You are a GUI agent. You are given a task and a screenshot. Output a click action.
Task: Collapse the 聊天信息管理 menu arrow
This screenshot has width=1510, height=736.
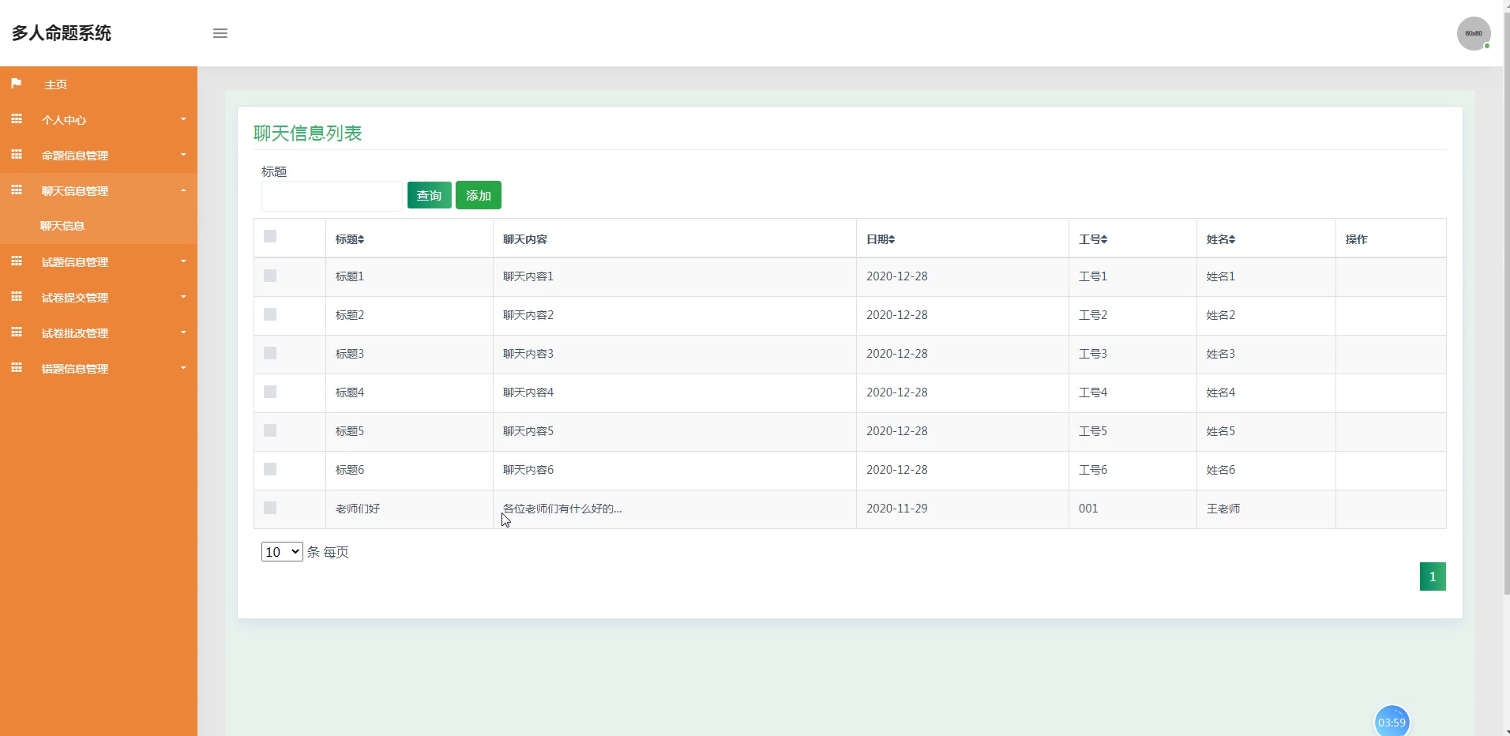pyautogui.click(x=183, y=190)
